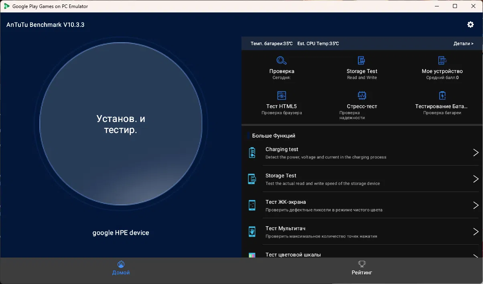
Task: Click the Тест ЖК-экрана title text
Action: [286, 202]
